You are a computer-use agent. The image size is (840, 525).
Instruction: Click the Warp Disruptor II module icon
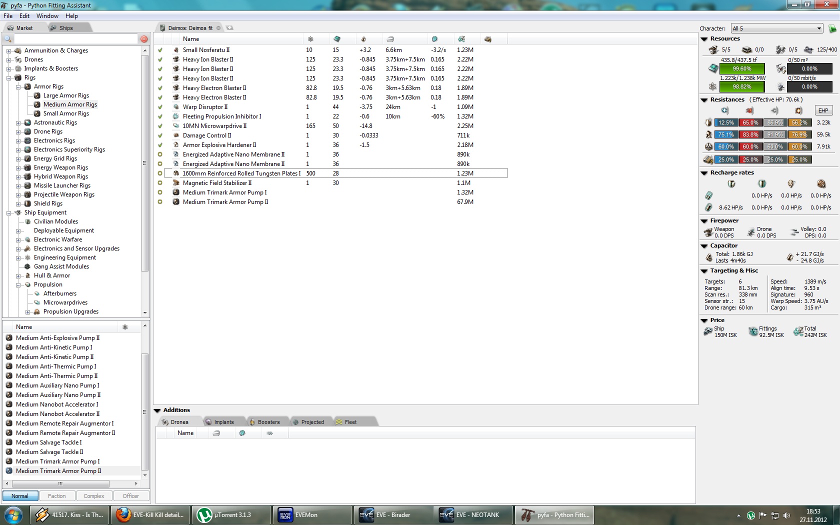[x=176, y=107]
